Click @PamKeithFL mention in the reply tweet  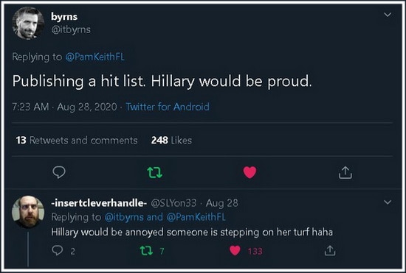(196, 217)
